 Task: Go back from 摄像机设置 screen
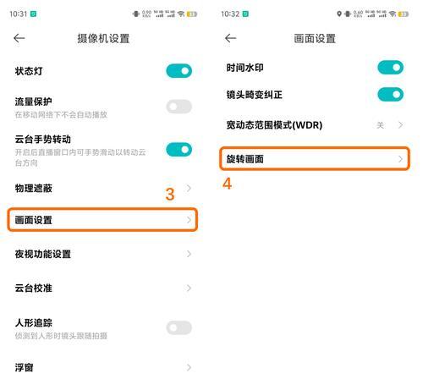19,38
